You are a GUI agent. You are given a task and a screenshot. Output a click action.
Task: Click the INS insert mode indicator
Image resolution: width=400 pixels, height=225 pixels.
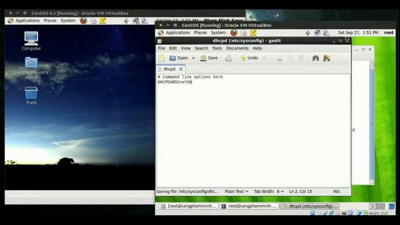[336, 192]
